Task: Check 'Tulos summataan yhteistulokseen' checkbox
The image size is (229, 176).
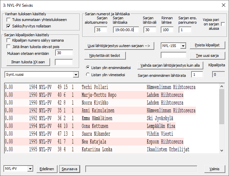Action: 9,20
